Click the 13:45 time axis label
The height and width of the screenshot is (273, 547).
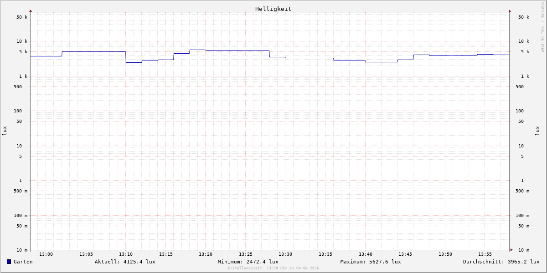pos(405,254)
